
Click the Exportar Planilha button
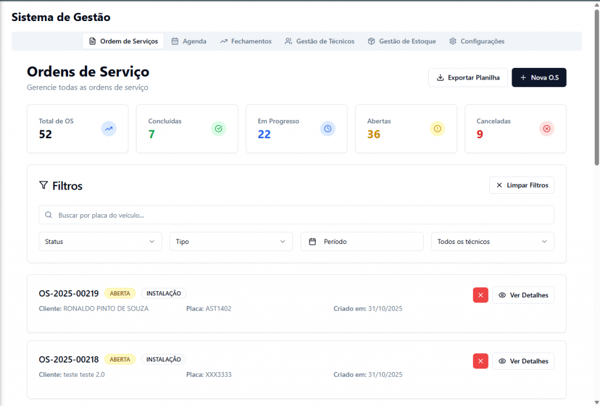[468, 78]
